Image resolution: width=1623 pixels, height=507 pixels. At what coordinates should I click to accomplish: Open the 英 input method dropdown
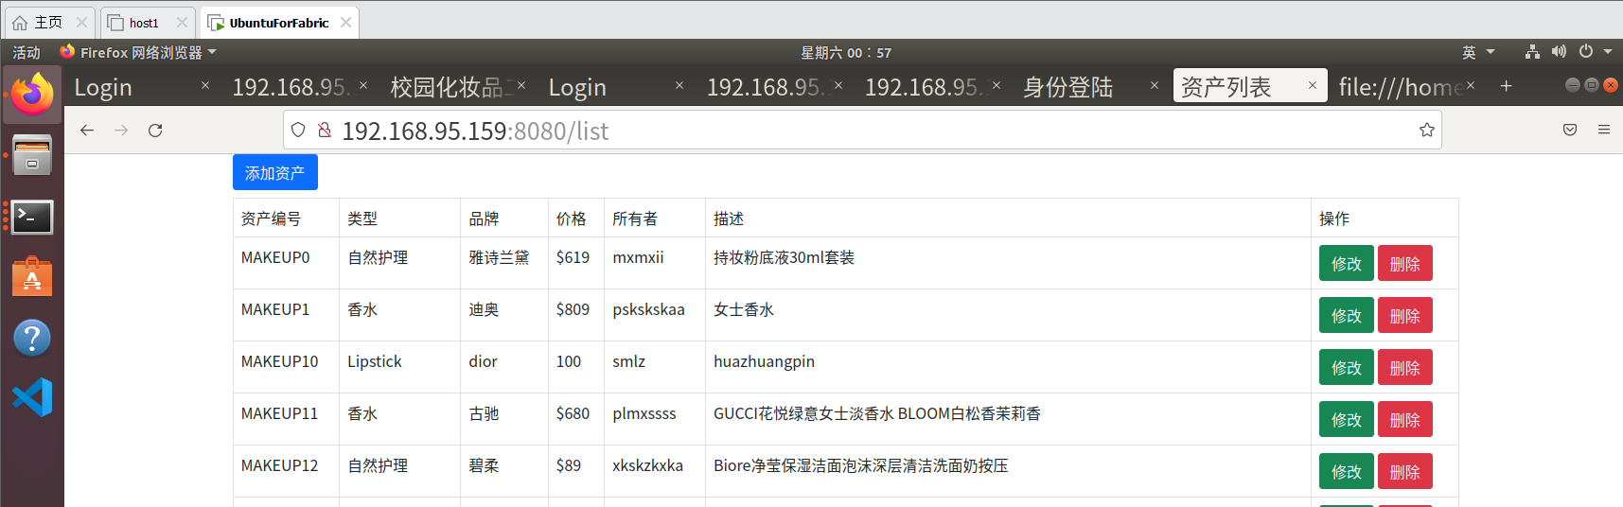1478,52
